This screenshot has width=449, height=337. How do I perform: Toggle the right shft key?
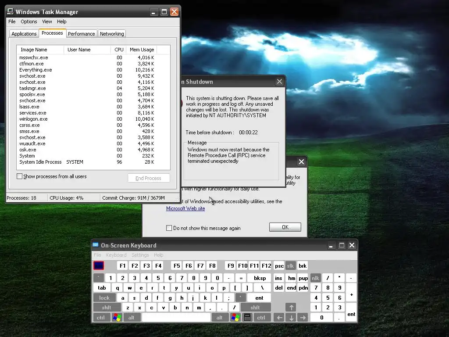255,308
